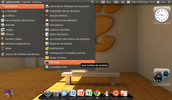Open Mapa de caracteres
Image resolution: width=172 pixels, height=100 pixels.
[x=70, y=44]
